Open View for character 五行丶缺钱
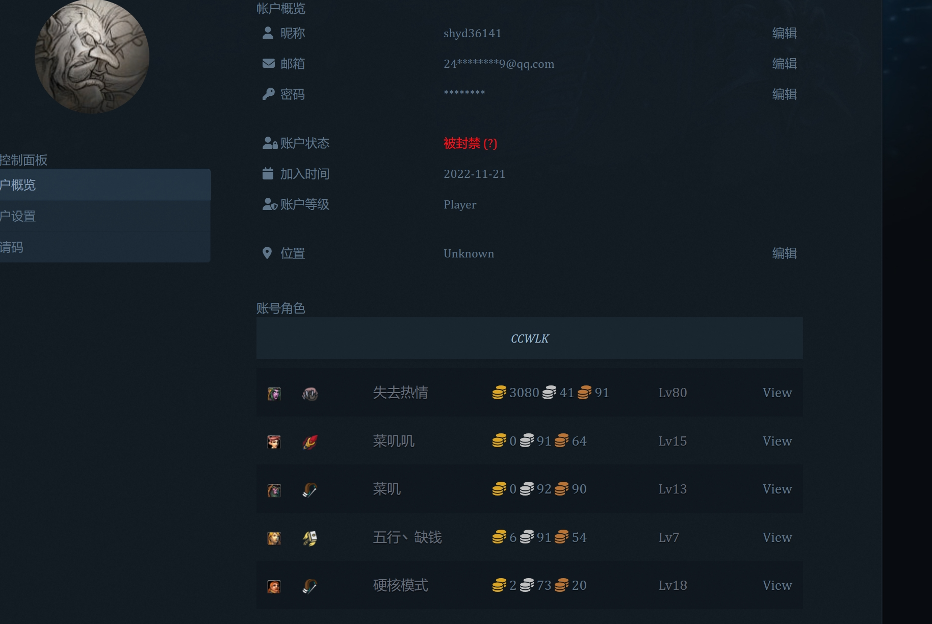 point(776,537)
